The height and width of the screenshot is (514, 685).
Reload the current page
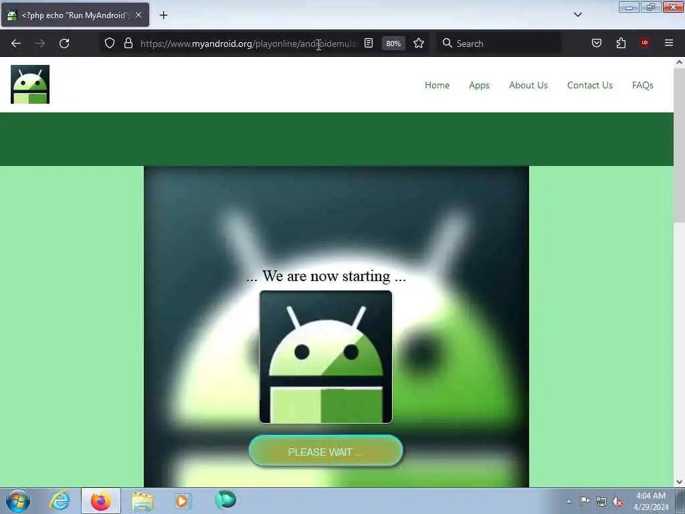(64, 44)
